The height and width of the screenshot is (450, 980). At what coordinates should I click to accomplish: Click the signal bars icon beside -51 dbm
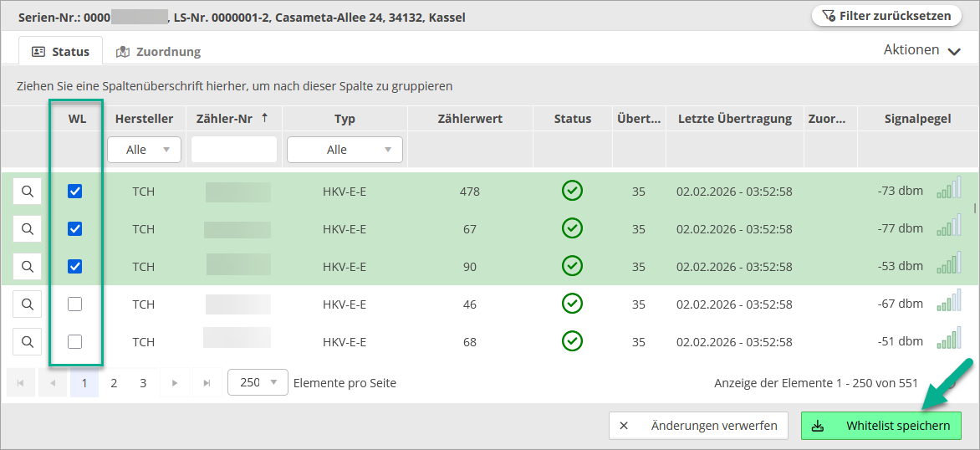pyautogui.click(x=949, y=339)
